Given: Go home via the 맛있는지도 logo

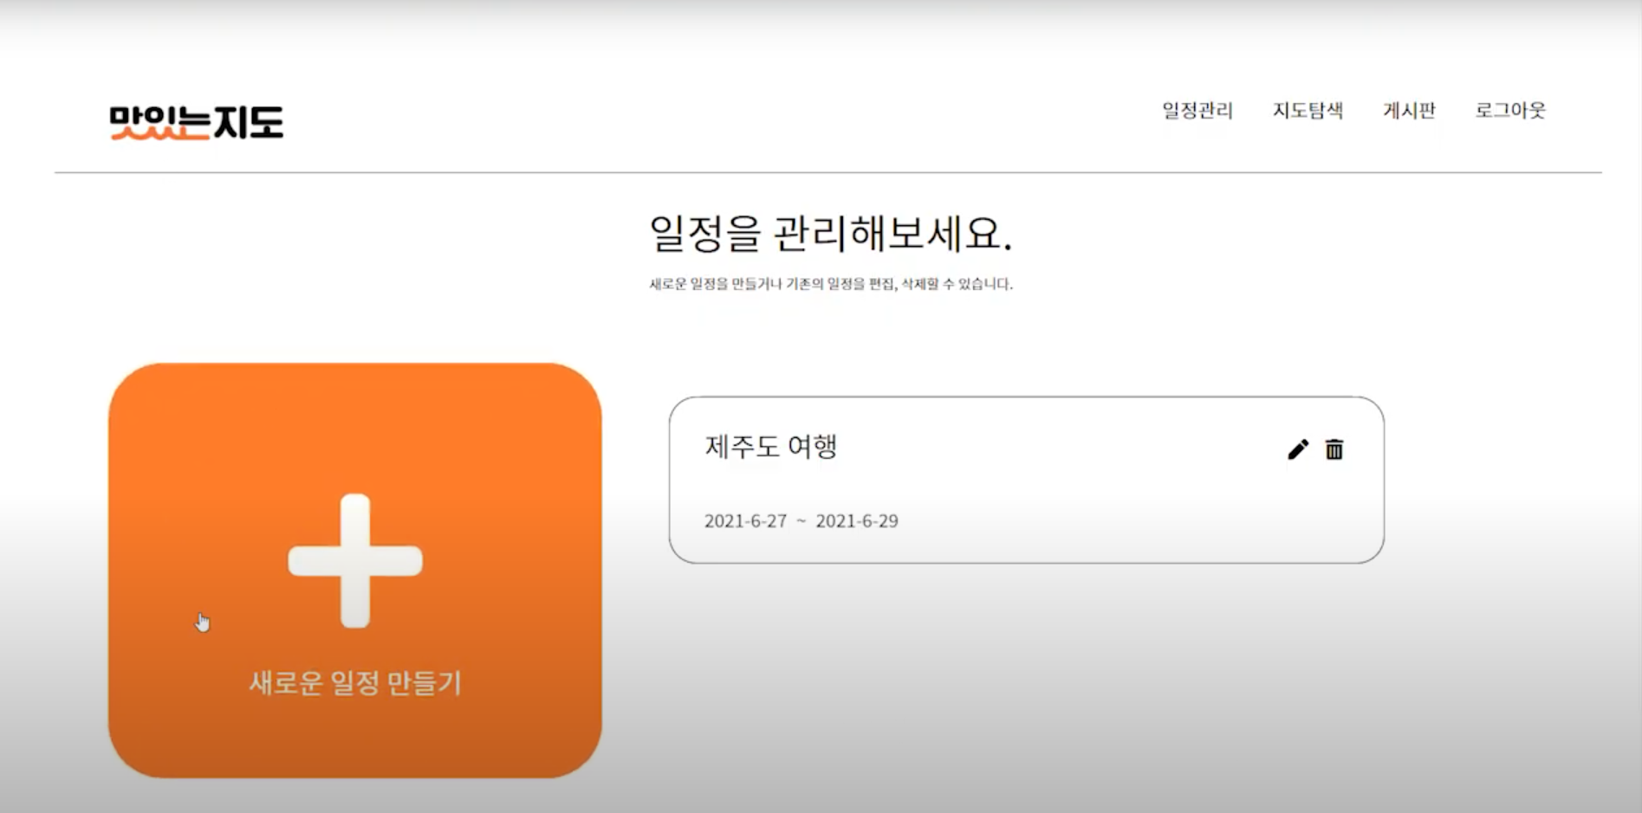Looking at the screenshot, I should [x=197, y=122].
